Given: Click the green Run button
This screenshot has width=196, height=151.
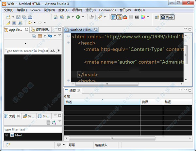Looking at the screenshot, I should click(78, 17).
